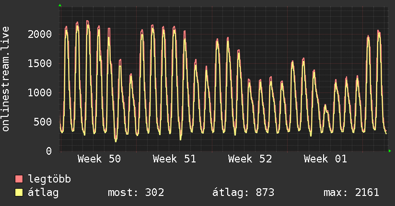395x206 pixels.
Task: Click the 0 y-axis tick label
Action: [x=49, y=151]
